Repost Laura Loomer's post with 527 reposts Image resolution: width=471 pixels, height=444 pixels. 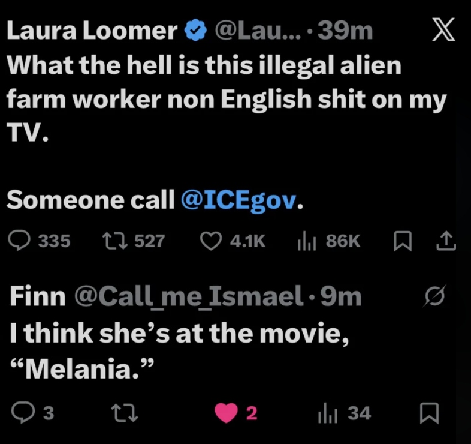pyautogui.click(x=112, y=241)
